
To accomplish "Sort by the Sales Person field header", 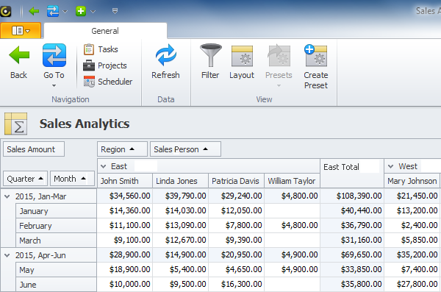I will (x=185, y=149).
